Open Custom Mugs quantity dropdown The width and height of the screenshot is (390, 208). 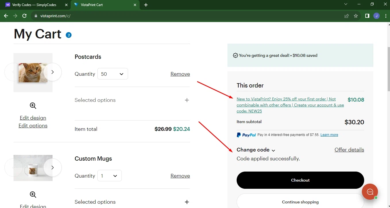click(x=109, y=176)
